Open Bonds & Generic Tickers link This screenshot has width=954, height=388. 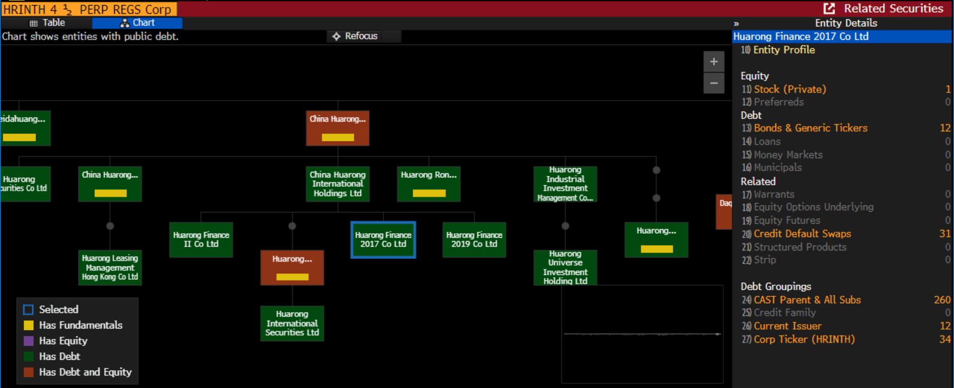810,128
